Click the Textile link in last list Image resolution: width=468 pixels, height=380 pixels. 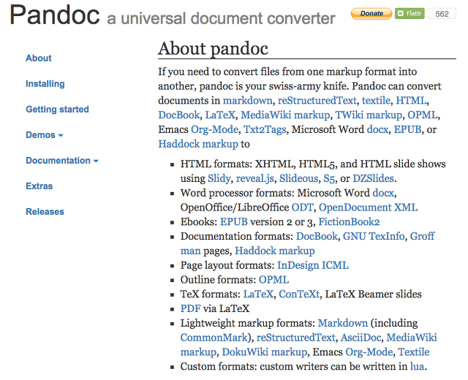(x=414, y=352)
